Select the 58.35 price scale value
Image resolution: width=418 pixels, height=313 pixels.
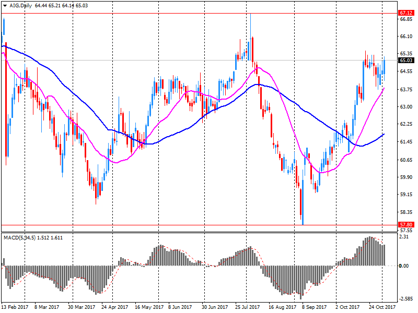click(407, 212)
